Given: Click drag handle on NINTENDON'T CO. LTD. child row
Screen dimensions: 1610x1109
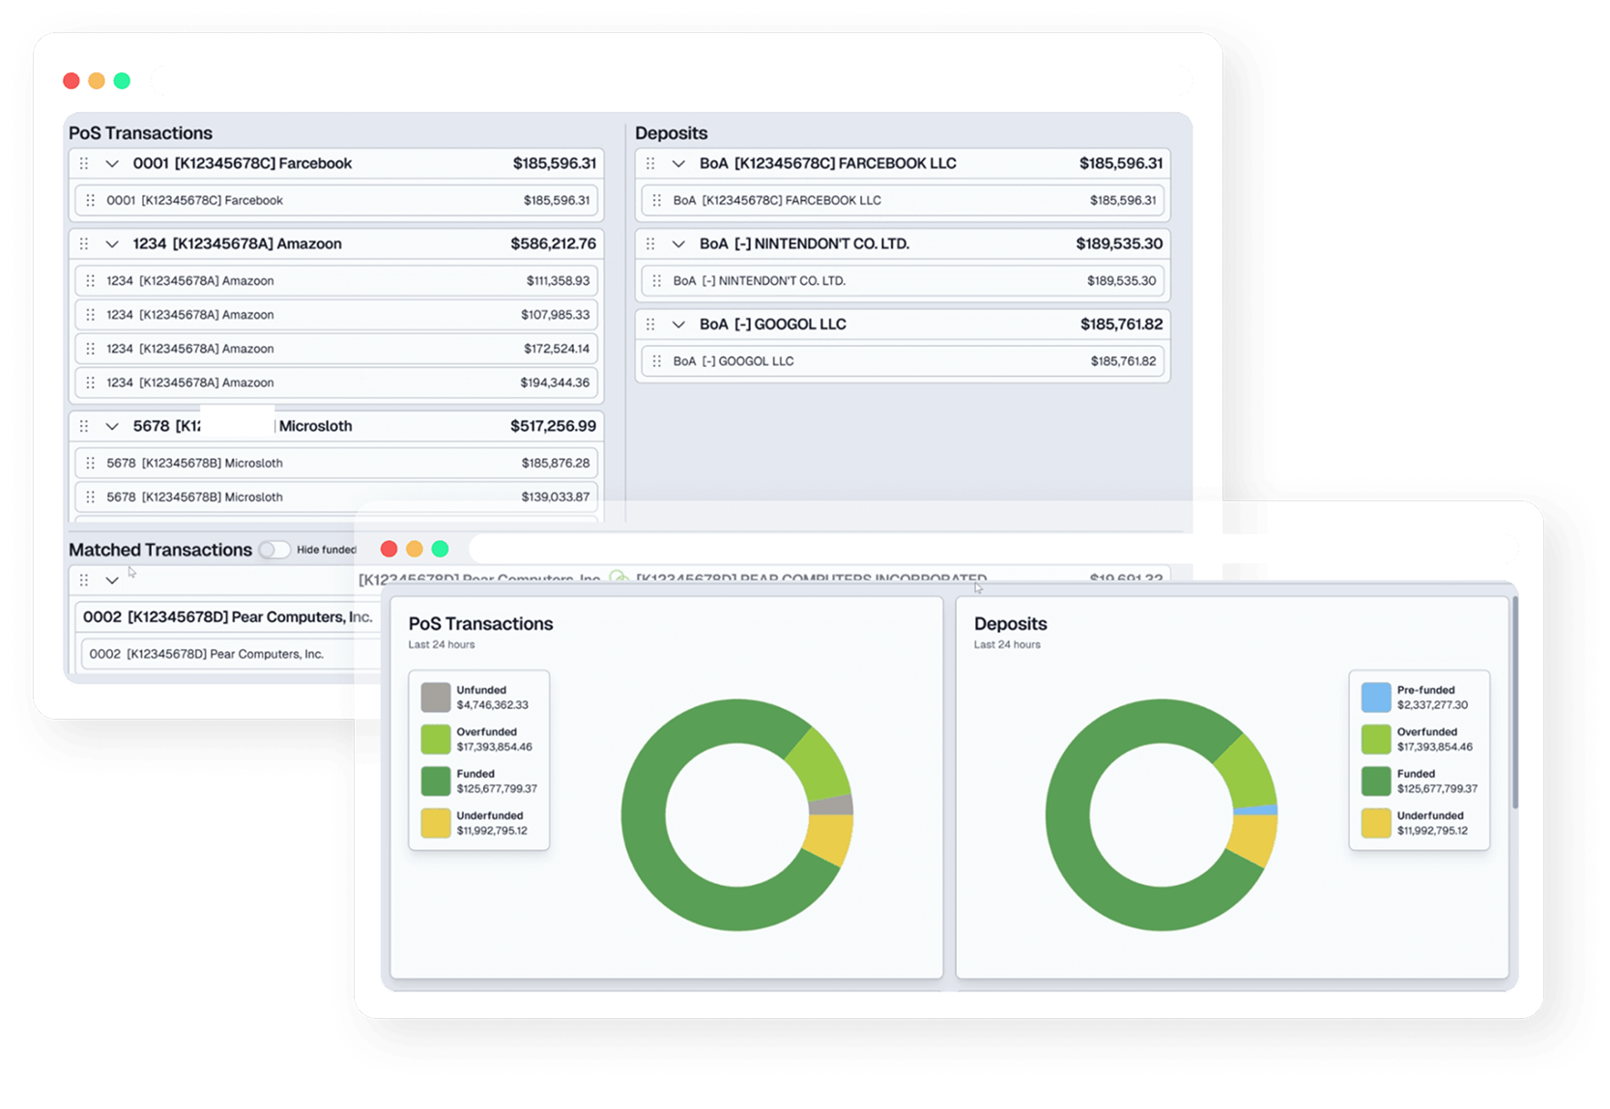Looking at the screenshot, I should (x=656, y=281).
